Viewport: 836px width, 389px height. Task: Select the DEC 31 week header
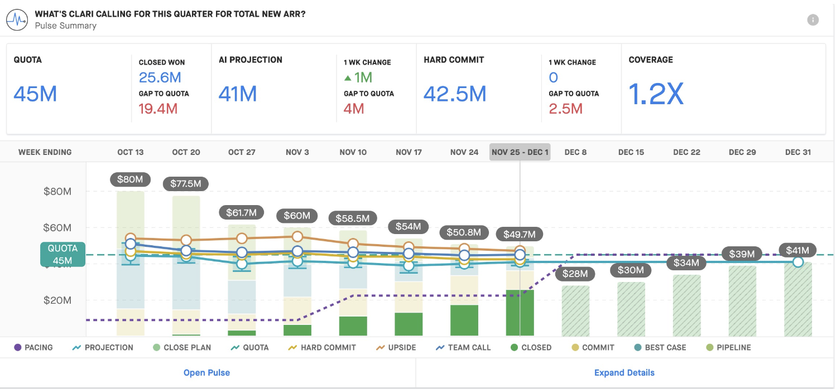click(798, 152)
